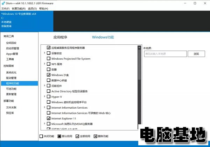Switch to the Windows功能 tab
210x147 pixels.
tap(103, 37)
